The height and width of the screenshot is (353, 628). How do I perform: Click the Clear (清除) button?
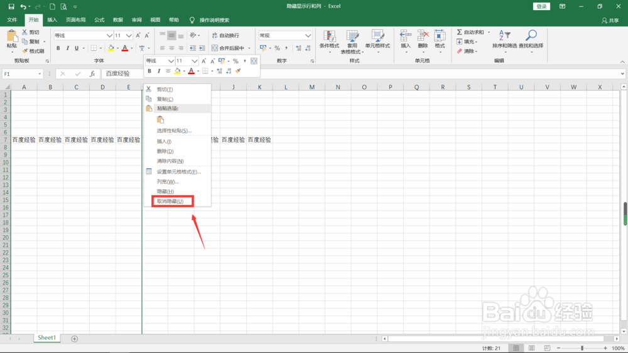coord(467,51)
